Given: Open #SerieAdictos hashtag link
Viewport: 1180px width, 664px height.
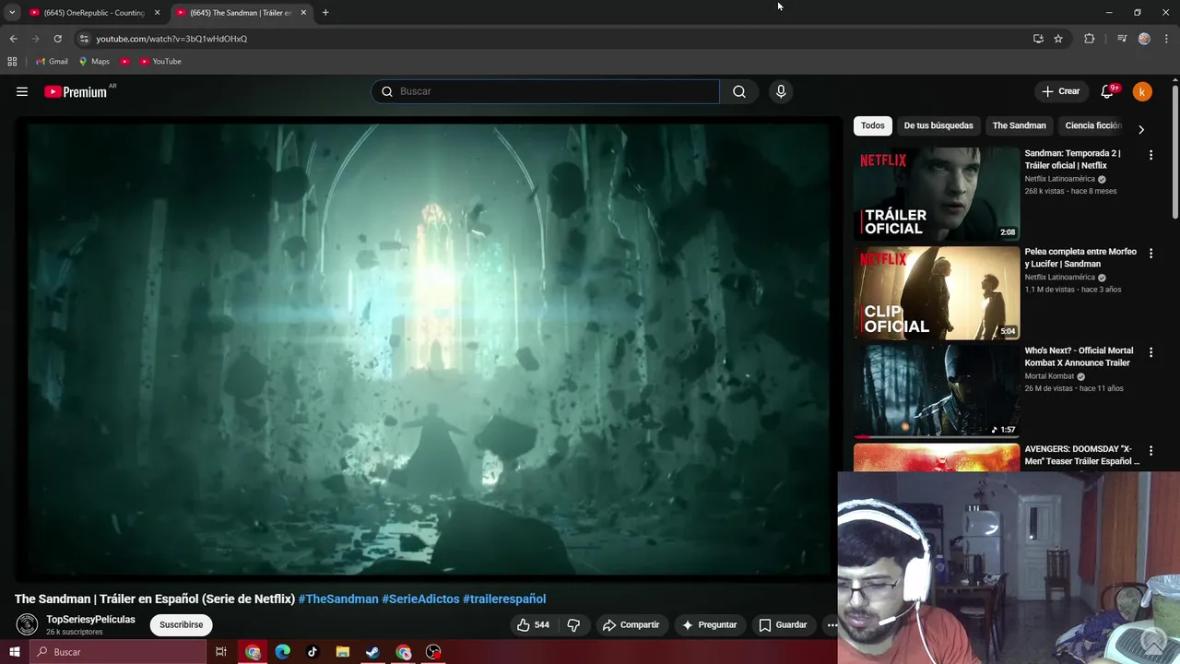Looking at the screenshot, I should pos(420,599).
